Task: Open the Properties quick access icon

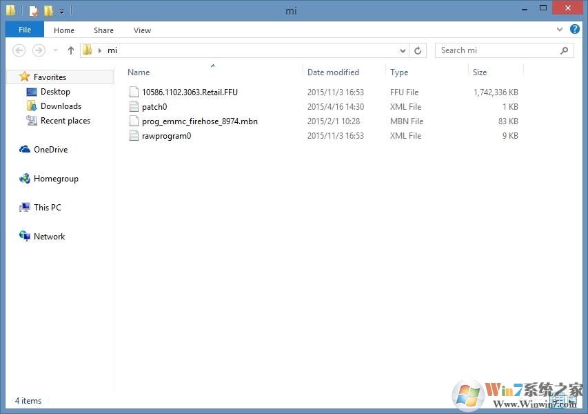Action: [x=34, y=10]
